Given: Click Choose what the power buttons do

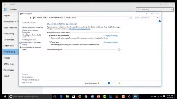Looking at the screenshot, I should [x=30, y=31].
